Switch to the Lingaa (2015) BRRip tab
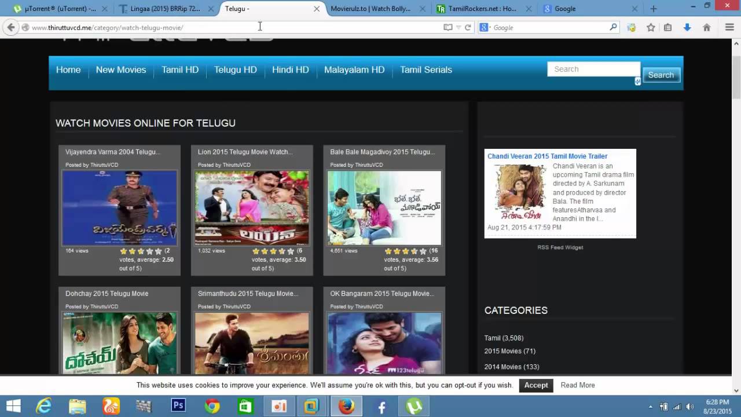This screenshot has height=417, width=741. coord(167,9)
